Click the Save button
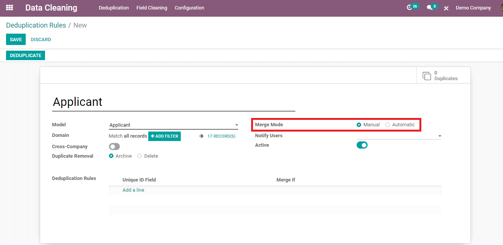Screen dimensions: 503x245 pos(16,40)
